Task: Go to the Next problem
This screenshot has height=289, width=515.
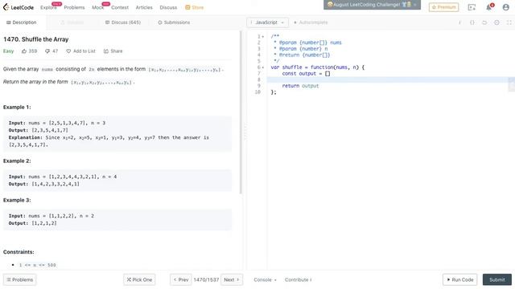Action: click(x=232, y=280)
